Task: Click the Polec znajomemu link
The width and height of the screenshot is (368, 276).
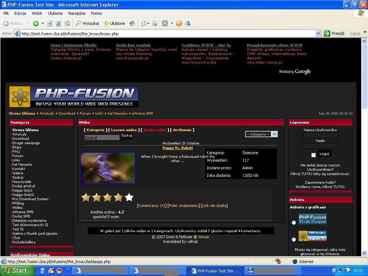Action: (184, 206)
